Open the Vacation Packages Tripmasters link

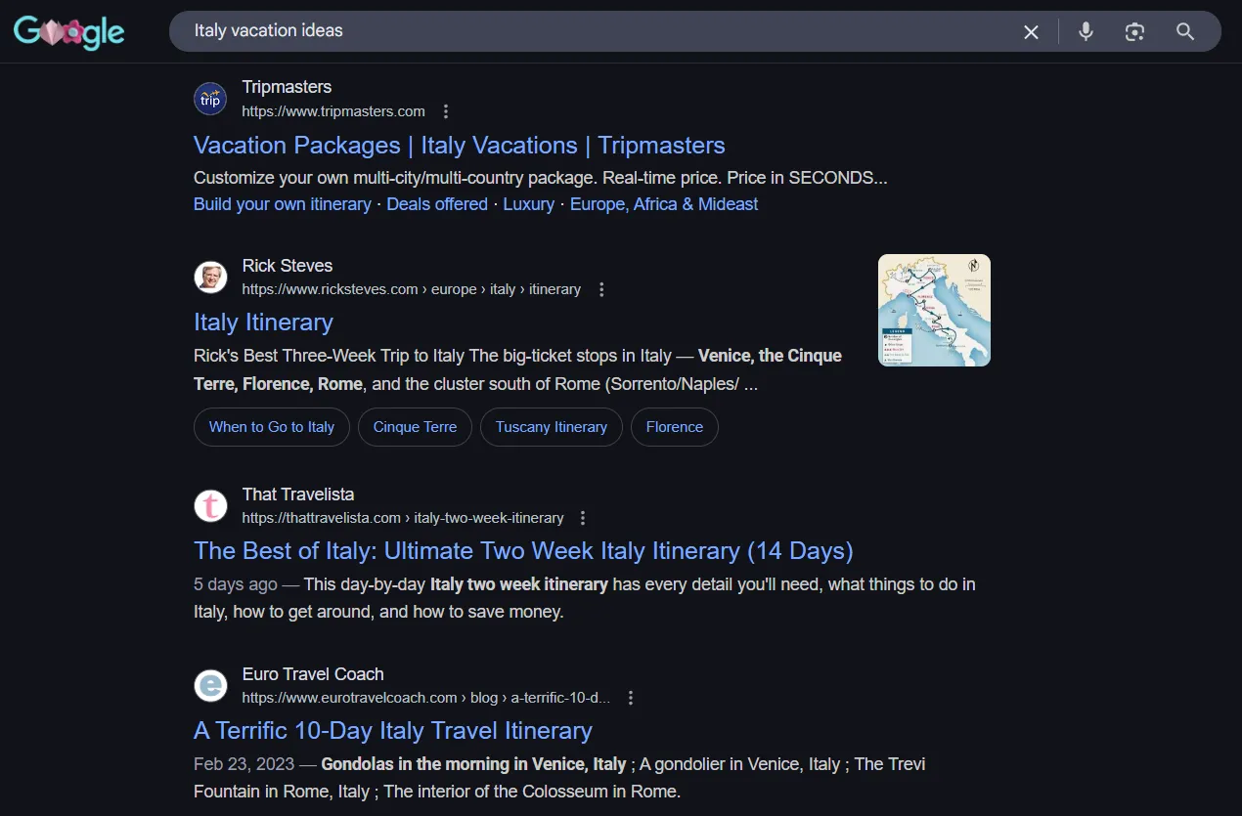(x=459, y=145)
